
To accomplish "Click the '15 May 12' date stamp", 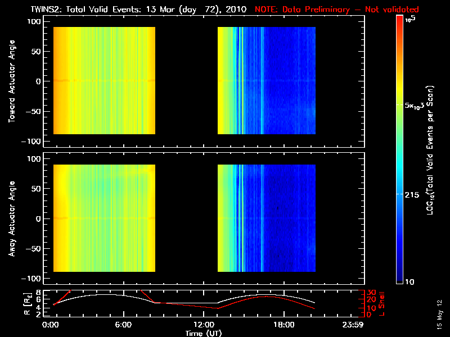I will pos(440,316).
